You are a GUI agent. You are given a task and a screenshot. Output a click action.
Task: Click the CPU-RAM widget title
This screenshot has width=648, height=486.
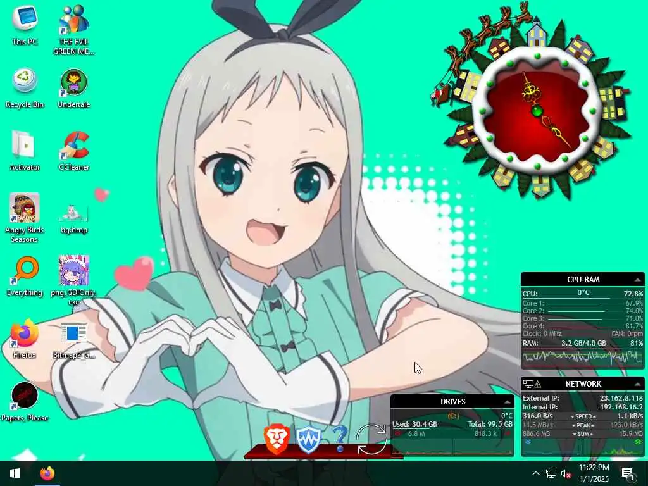click(x=583, y=280)
